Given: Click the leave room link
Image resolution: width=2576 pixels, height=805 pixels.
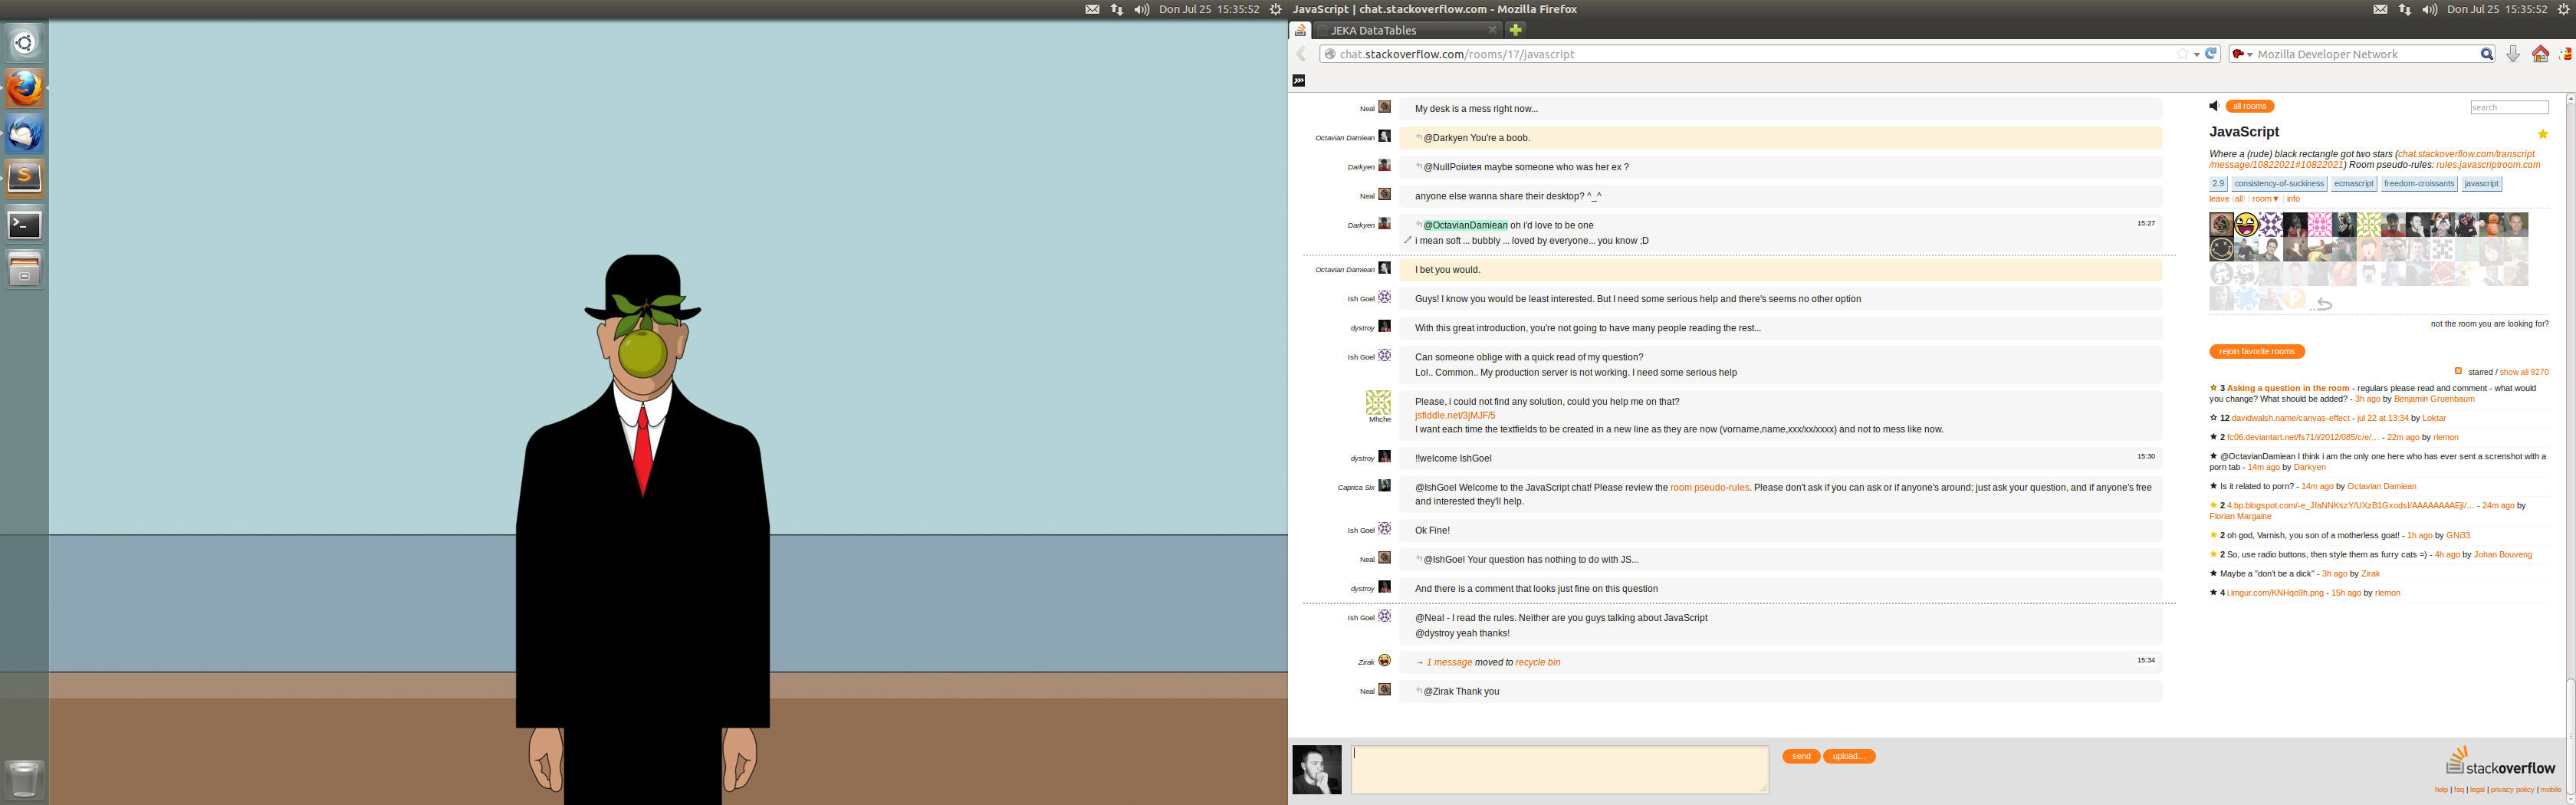Looking at the screenshot, I should pyautogui.click(x=2219, y=199).
